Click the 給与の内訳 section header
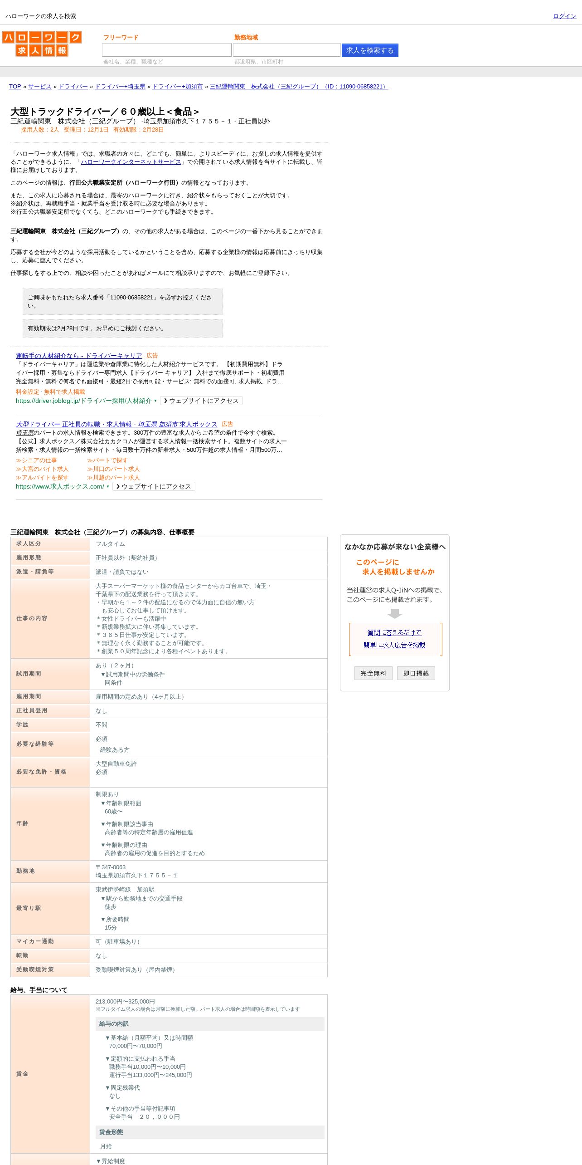Viewport: 582px width, 1165px height. (210, 1024)
